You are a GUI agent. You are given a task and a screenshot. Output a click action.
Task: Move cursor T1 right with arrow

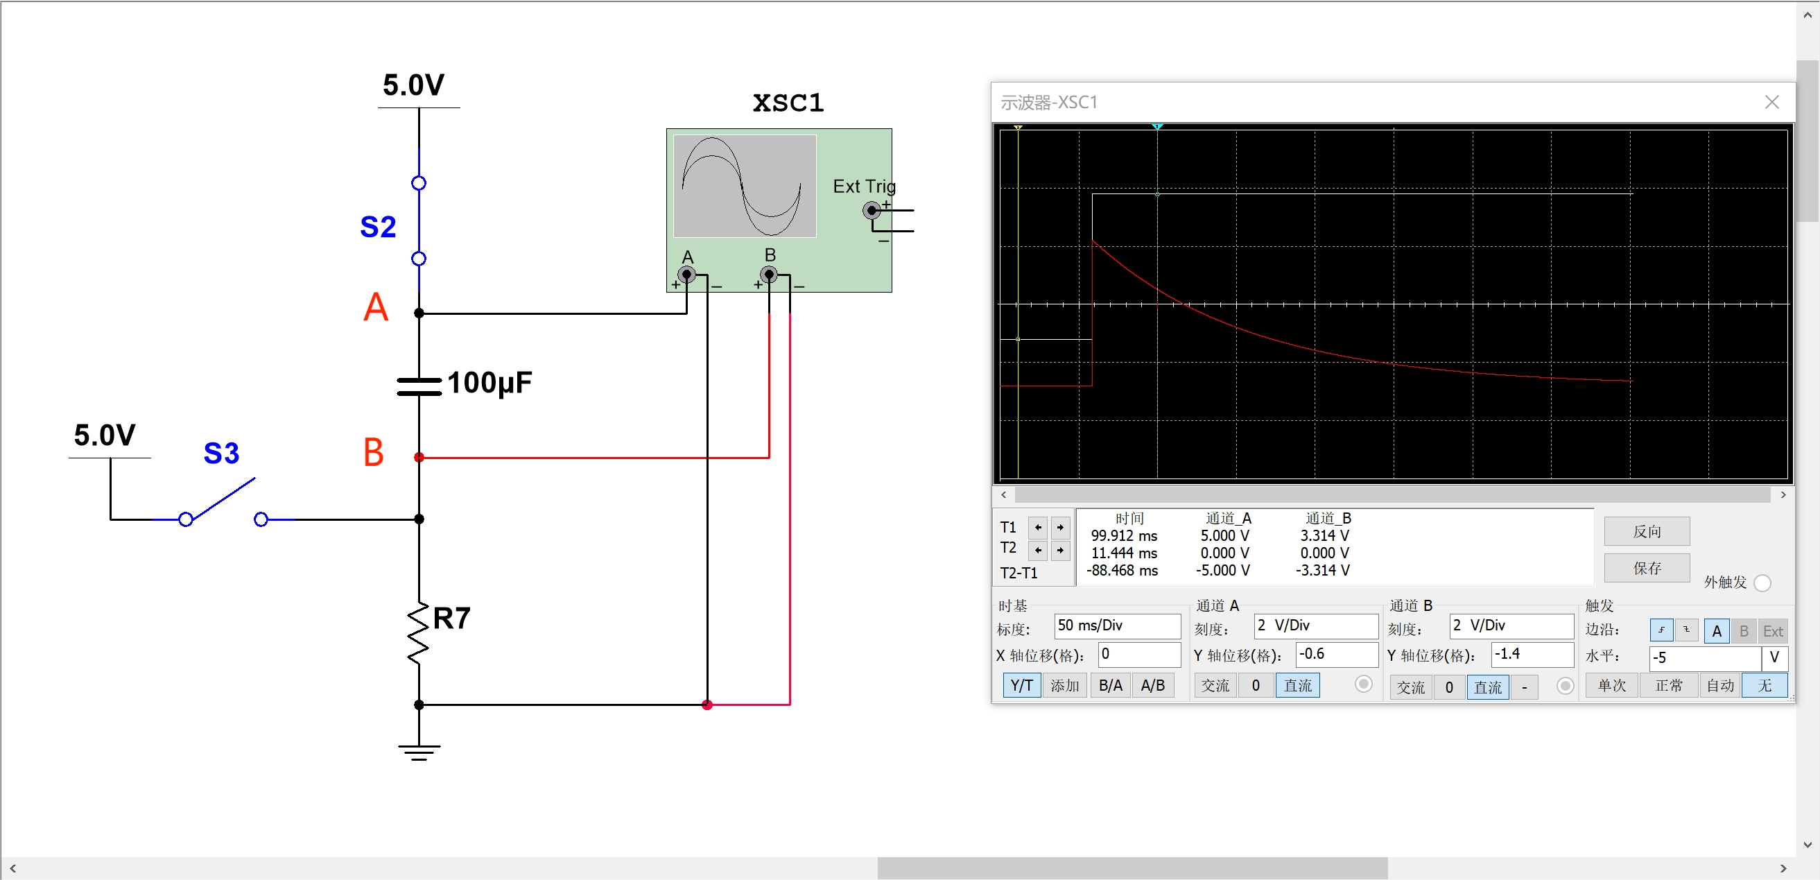click(x=1060, y=527)
